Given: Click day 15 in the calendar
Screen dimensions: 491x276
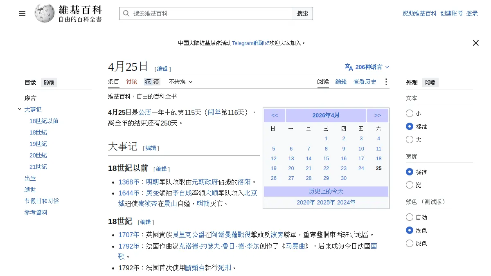Looking at the screenshot, I should pos(326,159).
